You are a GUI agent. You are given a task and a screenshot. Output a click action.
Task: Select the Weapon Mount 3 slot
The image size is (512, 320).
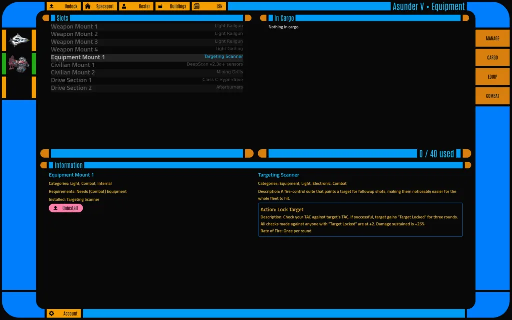click(x=147, y=42)
